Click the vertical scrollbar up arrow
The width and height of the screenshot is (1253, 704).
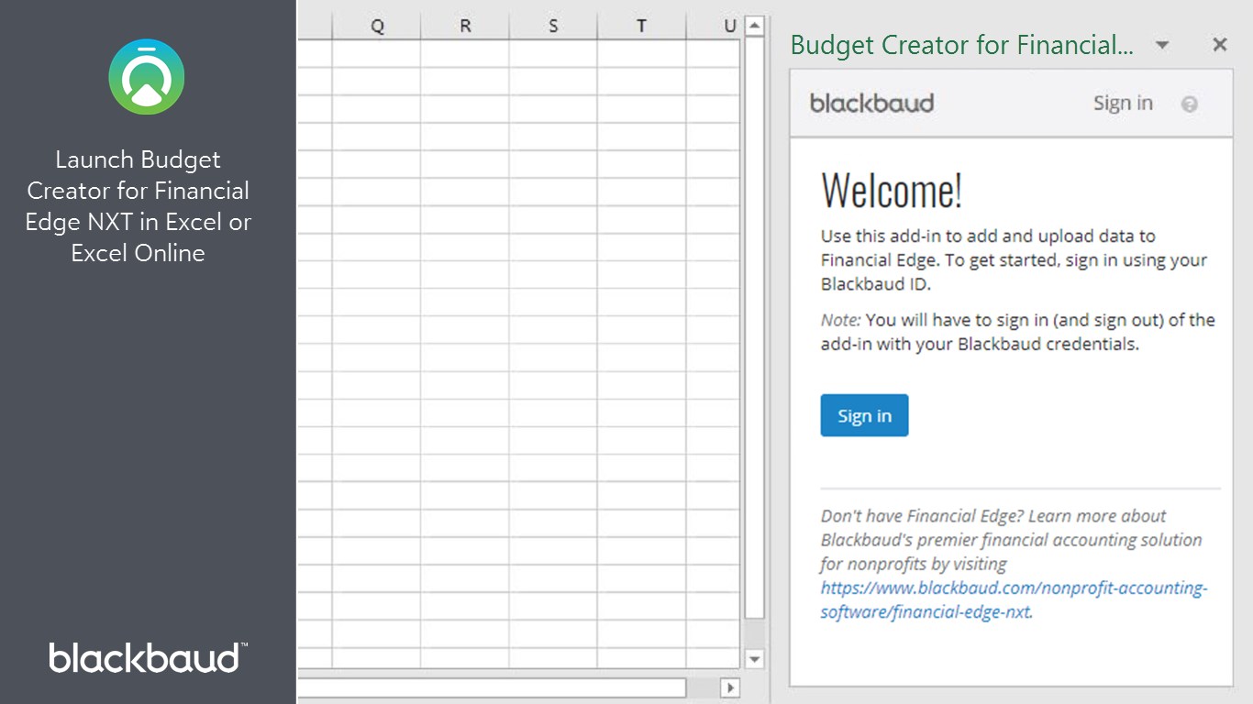754,26
